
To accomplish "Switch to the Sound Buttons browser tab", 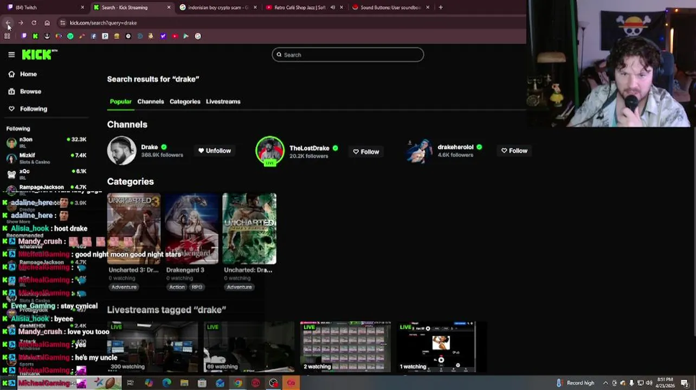I will tap(390, 7).
